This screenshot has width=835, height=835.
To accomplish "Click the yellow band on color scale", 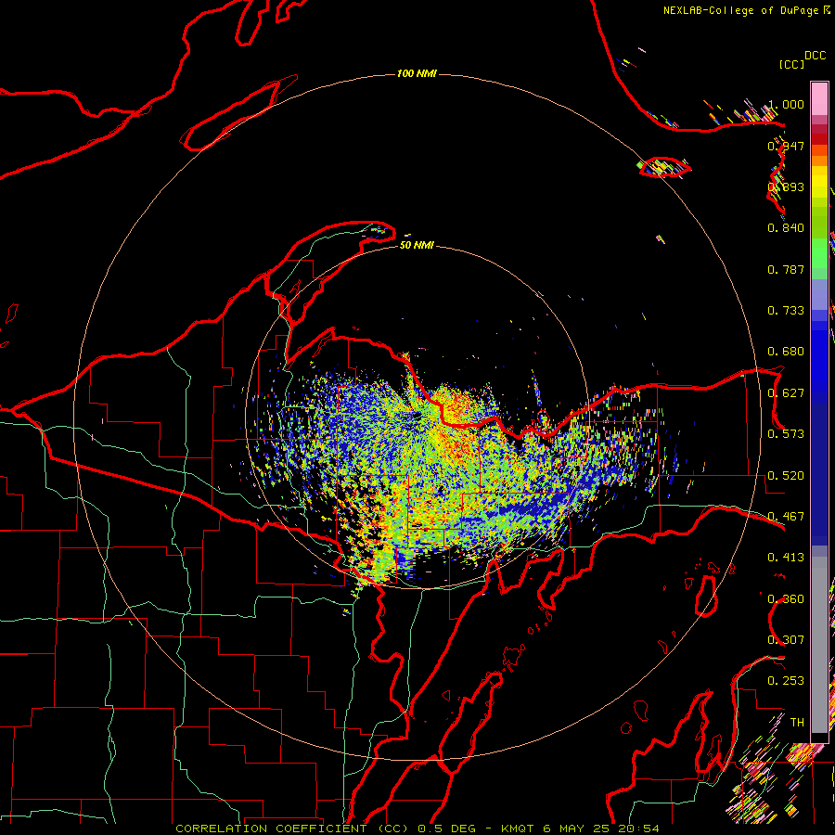I will click(x=819, y=184).
